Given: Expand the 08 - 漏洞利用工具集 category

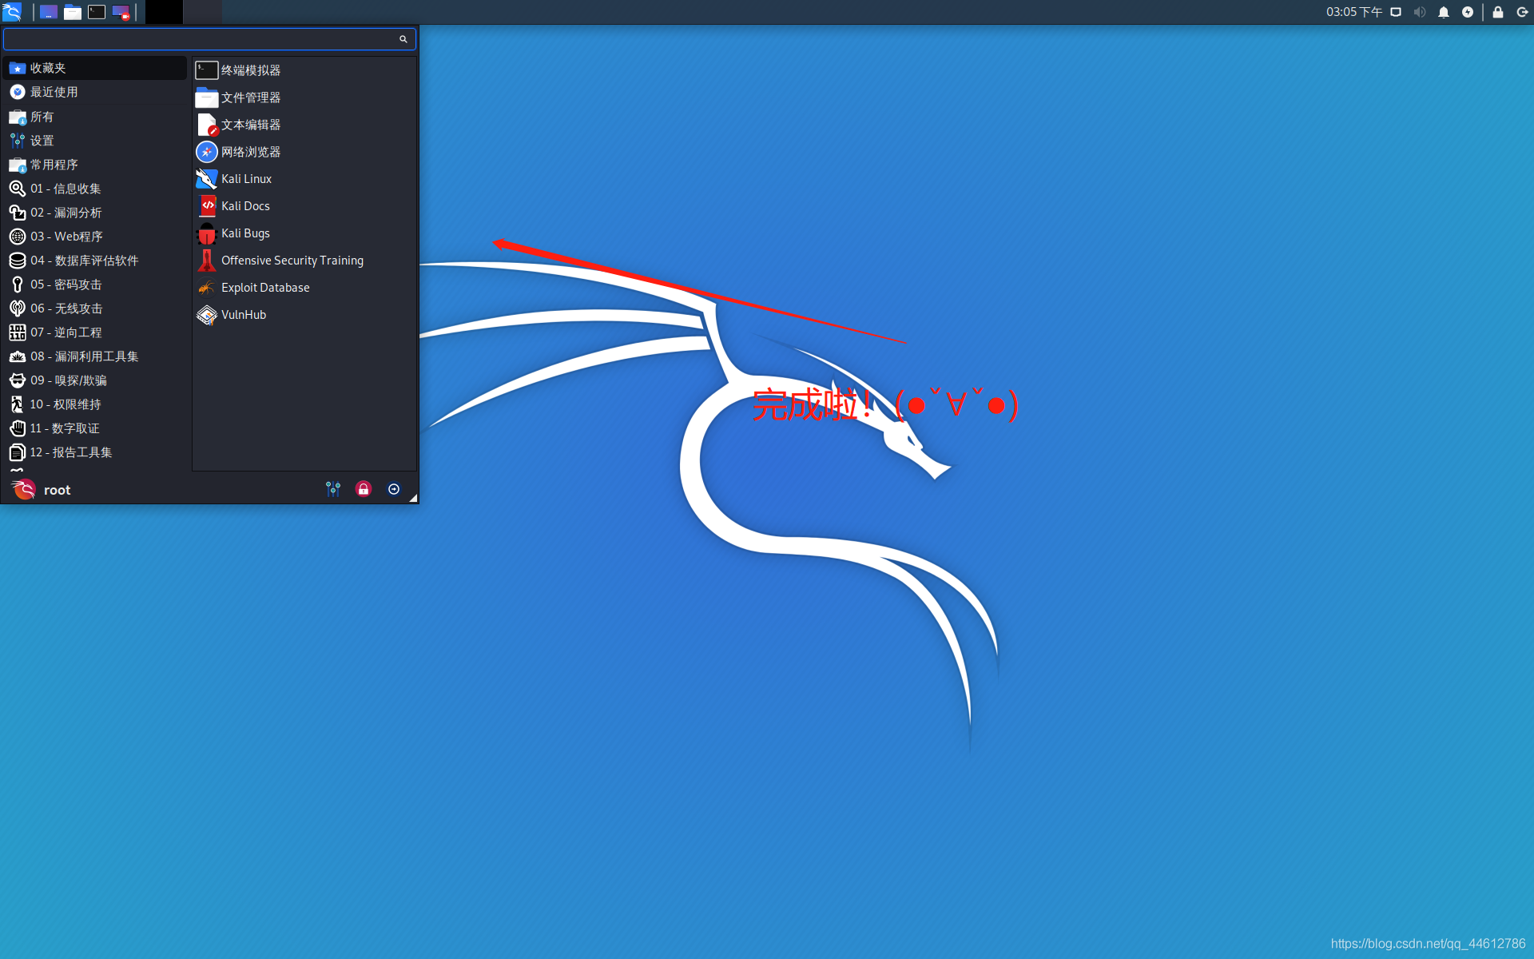Looking at the screenshot, I should click(84, 356).
